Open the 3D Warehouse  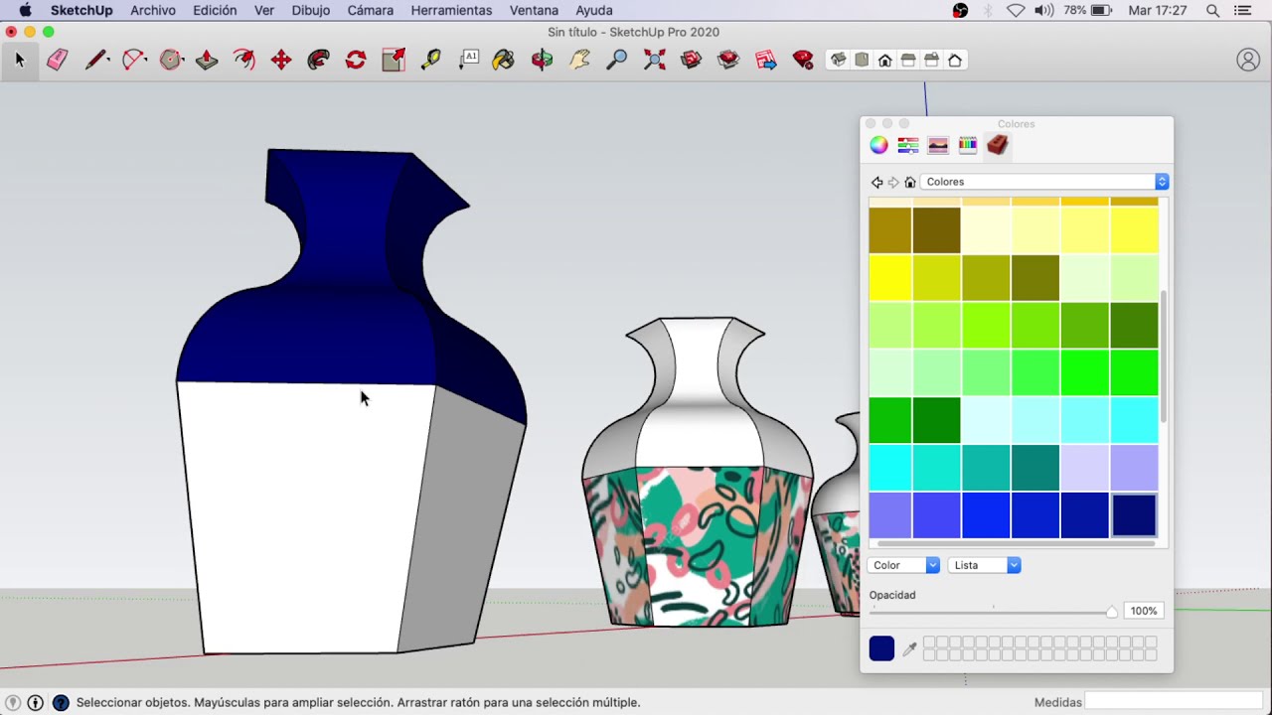(x=692, y=61)
